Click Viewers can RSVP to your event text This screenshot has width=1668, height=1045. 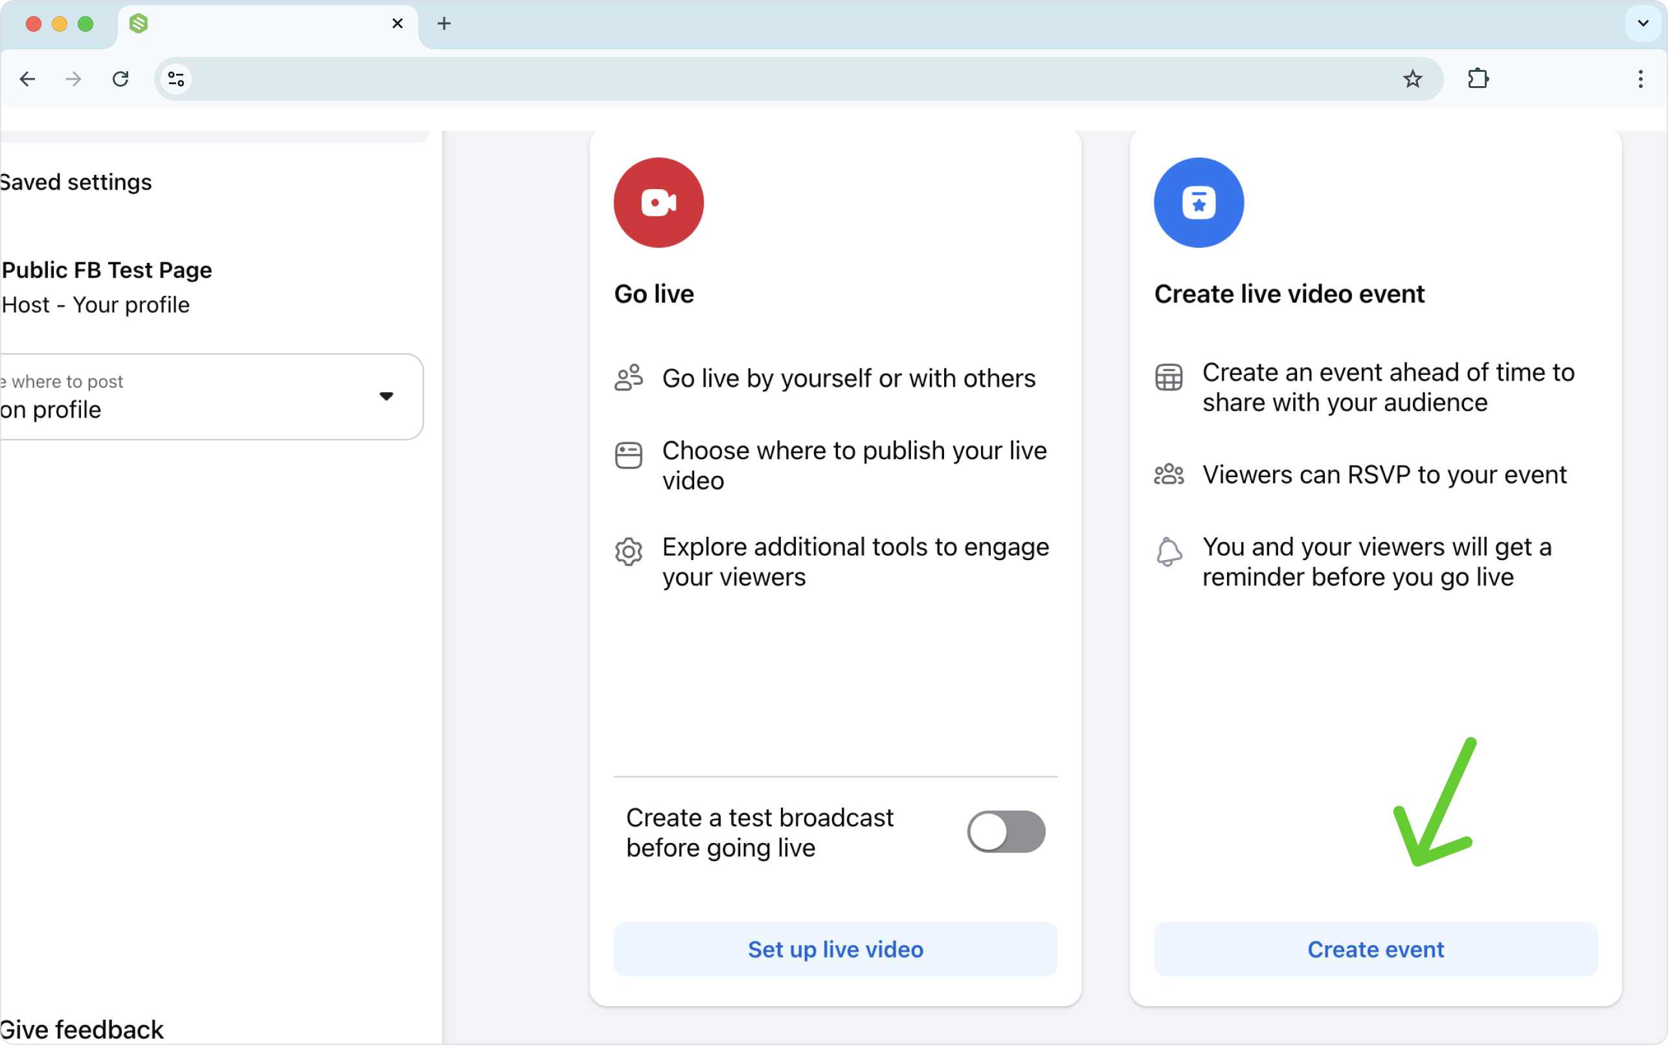pos(1384,475)
